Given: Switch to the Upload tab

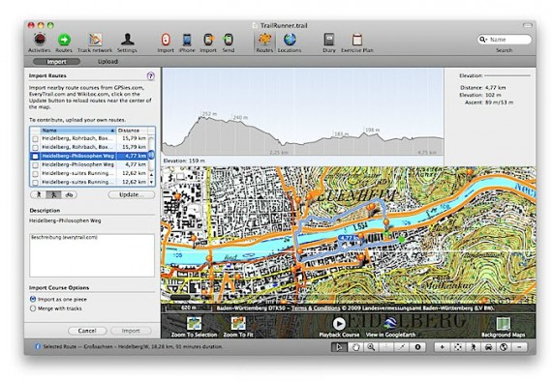Looking at the screenshot, I should pos(107,62).
